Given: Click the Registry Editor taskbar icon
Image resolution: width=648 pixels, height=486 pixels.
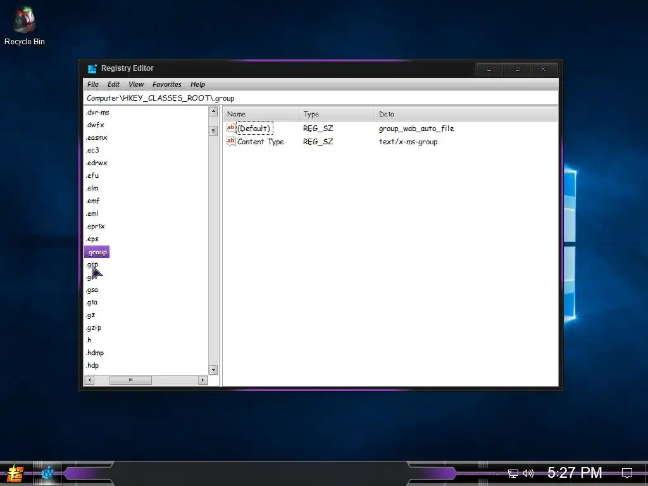Looking at the screenshot, I should pyautogui.click(x=47, y=473).
